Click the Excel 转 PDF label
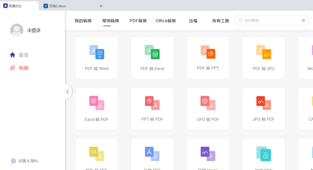This screenshot has width=313, height=170. click(97, 119)
